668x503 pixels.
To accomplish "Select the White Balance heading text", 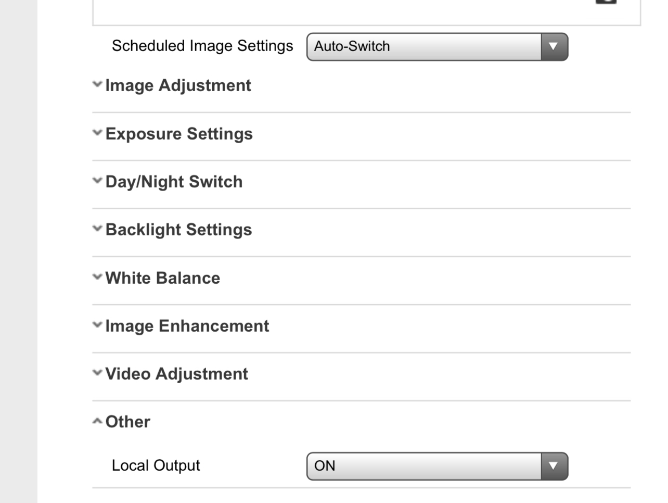I will pyautogui.click(x=162, y=278).
